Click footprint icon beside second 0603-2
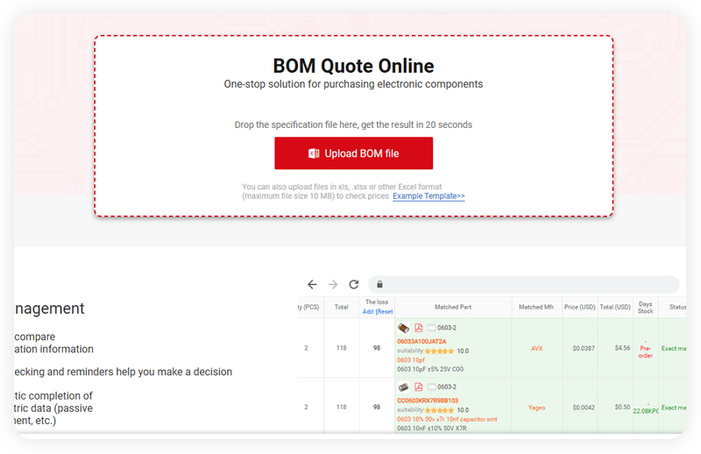Viewport: 701px width, 454px height. tap(432, 387)
